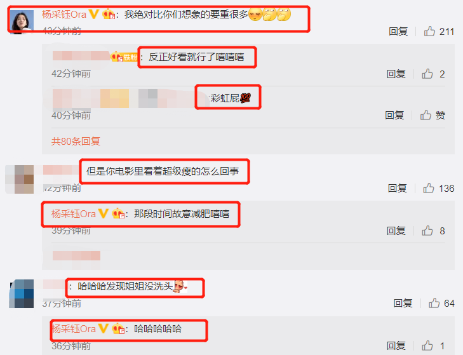Open the 杨采钰Ora username link in the top comment
This screenshot has height=355, width=463.
click(x=64, y=14)
